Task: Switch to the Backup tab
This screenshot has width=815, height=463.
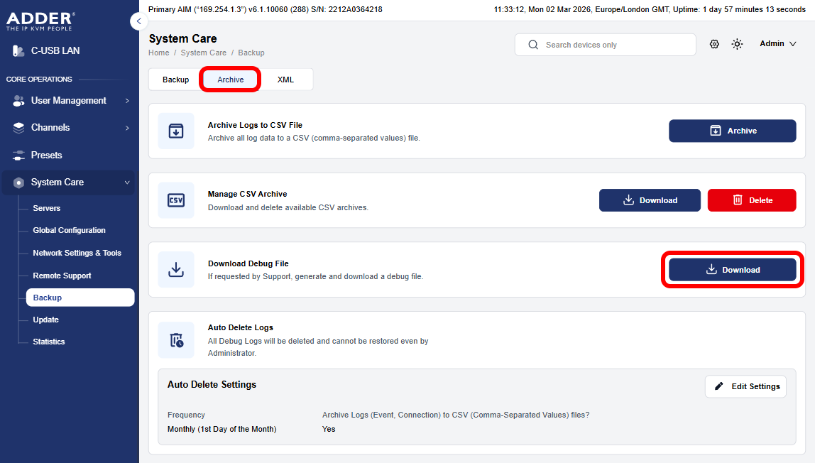Action: pyautogui.click(x=175, y=80)
